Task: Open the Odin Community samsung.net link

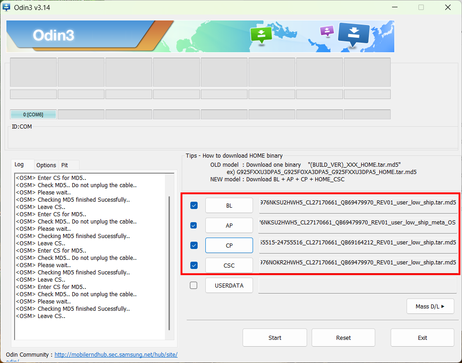Action: click(116, 354)
